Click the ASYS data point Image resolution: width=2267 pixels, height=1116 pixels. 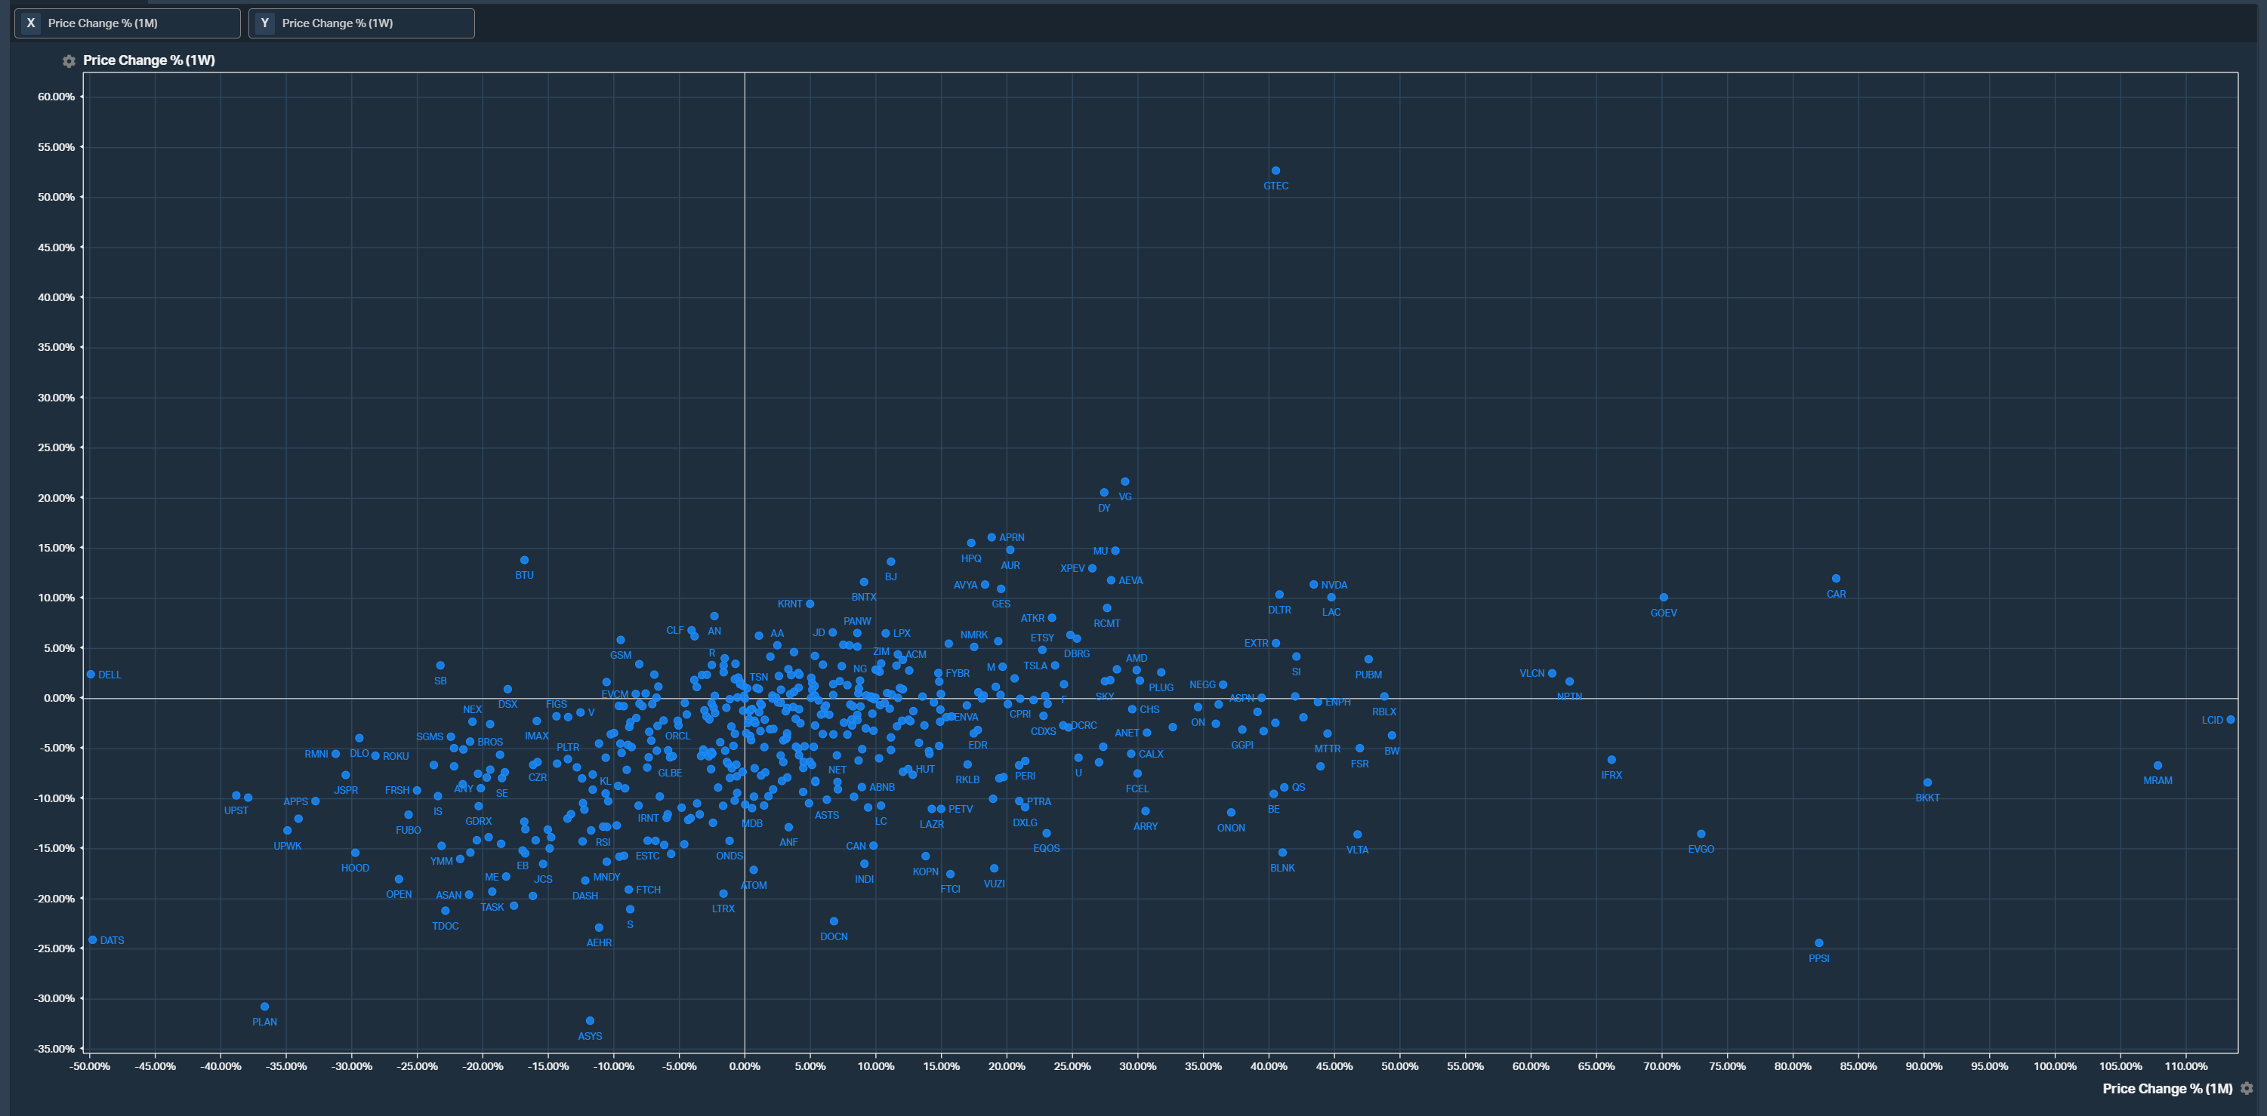[x=590, y=1021]
